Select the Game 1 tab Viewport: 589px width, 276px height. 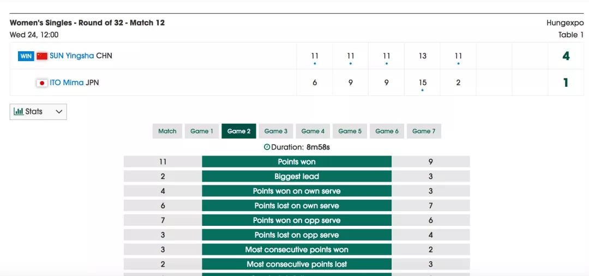pyautogui.click(x=202, y=131)
